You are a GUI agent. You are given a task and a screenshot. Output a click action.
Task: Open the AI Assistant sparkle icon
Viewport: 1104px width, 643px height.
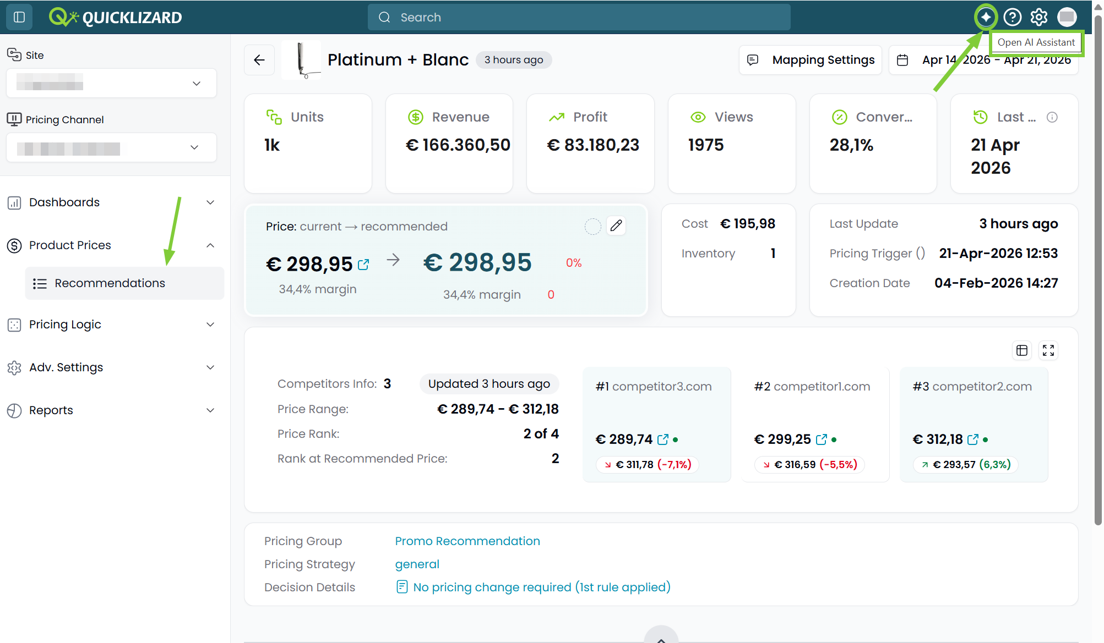coord(986,17)
